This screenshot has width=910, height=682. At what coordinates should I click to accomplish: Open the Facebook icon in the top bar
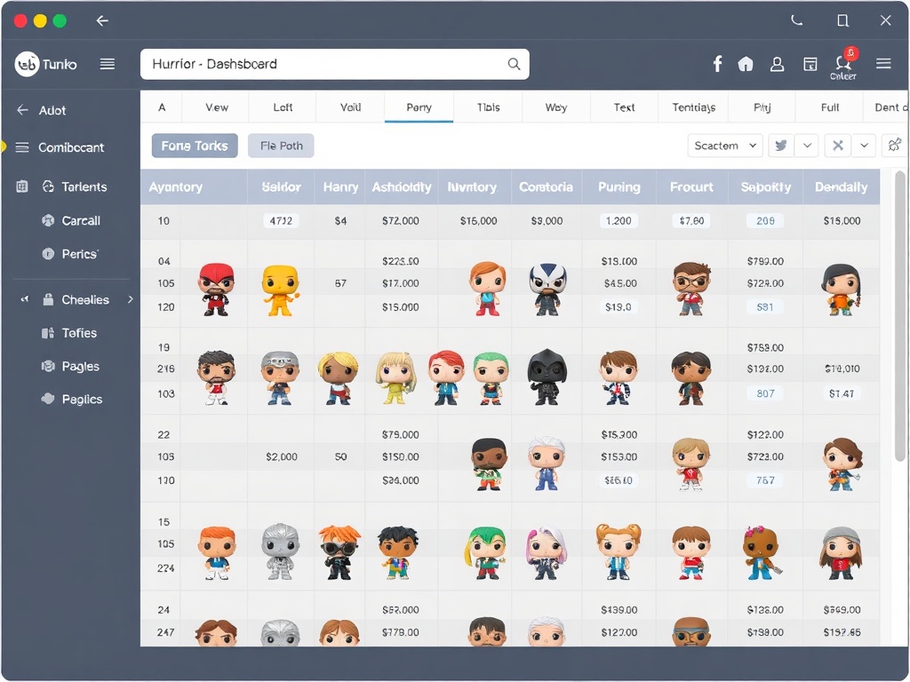tap(717, 63)
